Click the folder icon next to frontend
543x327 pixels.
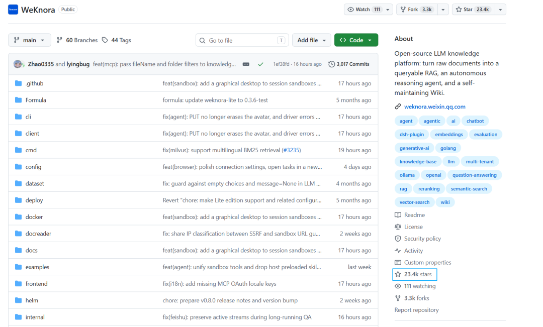(x=19, y=284)
